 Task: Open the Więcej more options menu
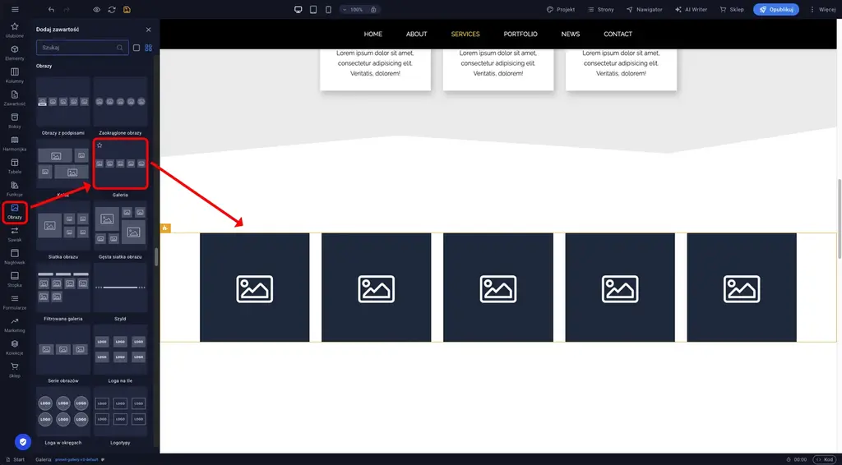tap(822, 10)
